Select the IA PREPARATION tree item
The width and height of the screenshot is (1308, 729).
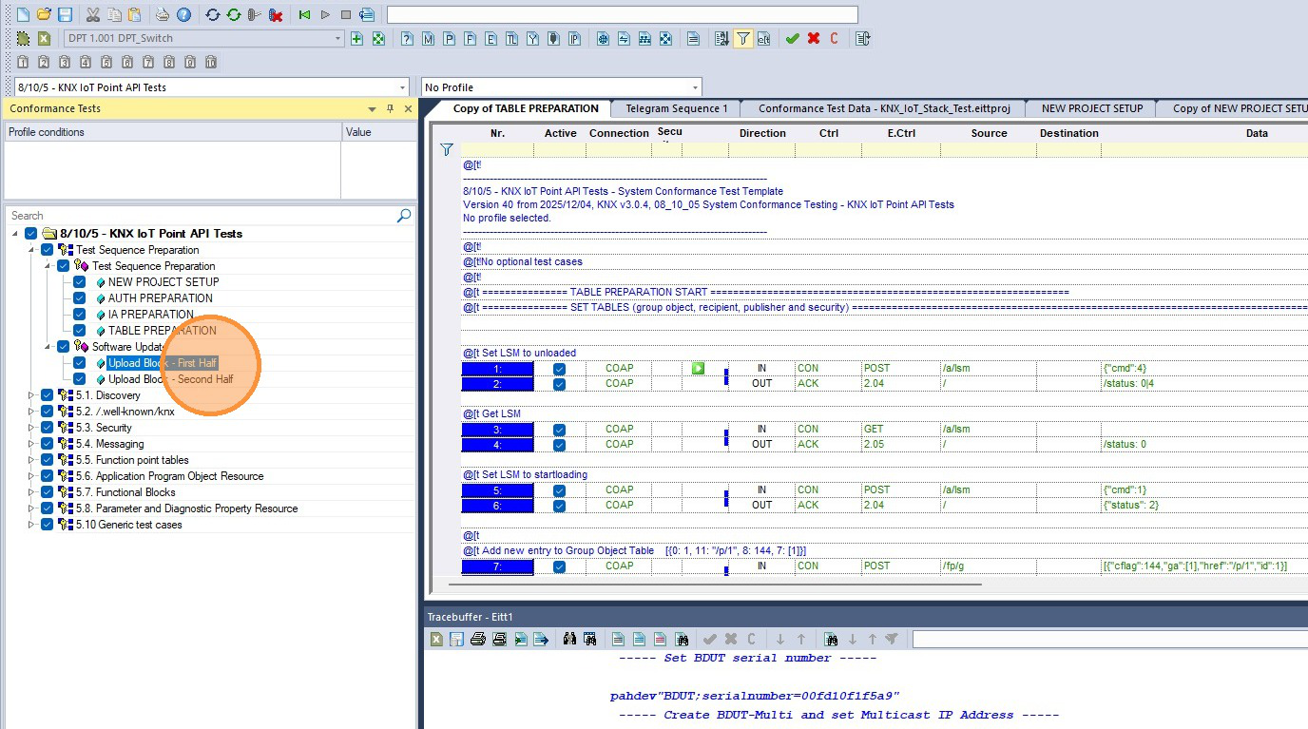(x=151, y=315)
